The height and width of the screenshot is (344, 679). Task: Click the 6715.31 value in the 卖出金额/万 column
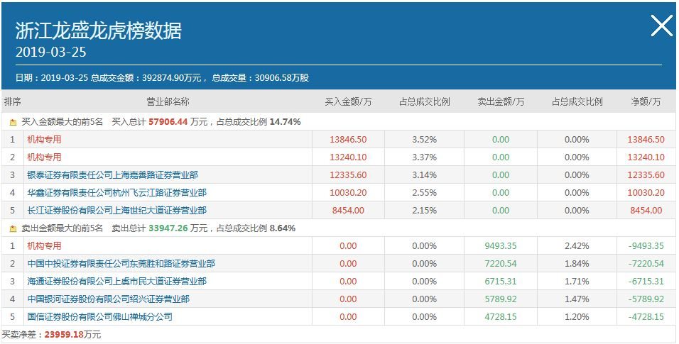coord(501,282)
